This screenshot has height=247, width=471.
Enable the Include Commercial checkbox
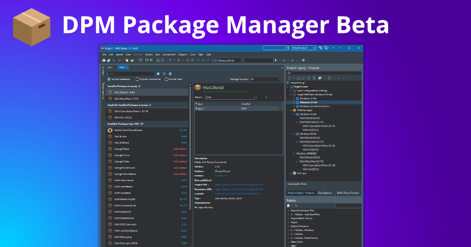tap(137, 79)
